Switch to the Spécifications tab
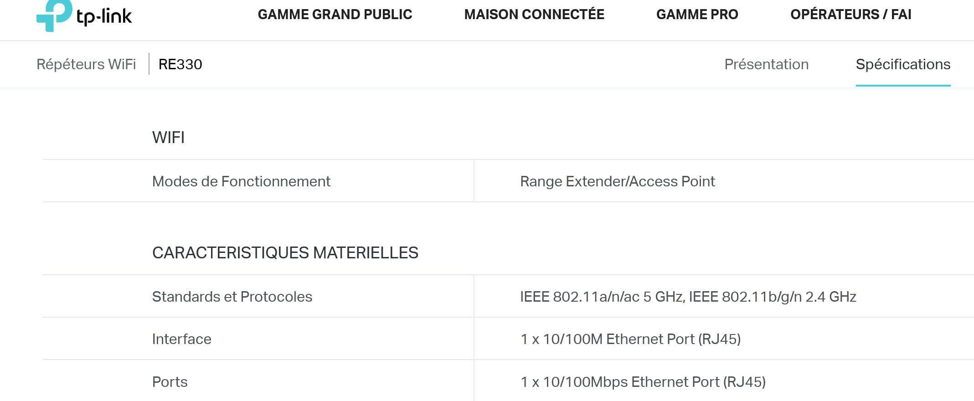 point(903,64)
